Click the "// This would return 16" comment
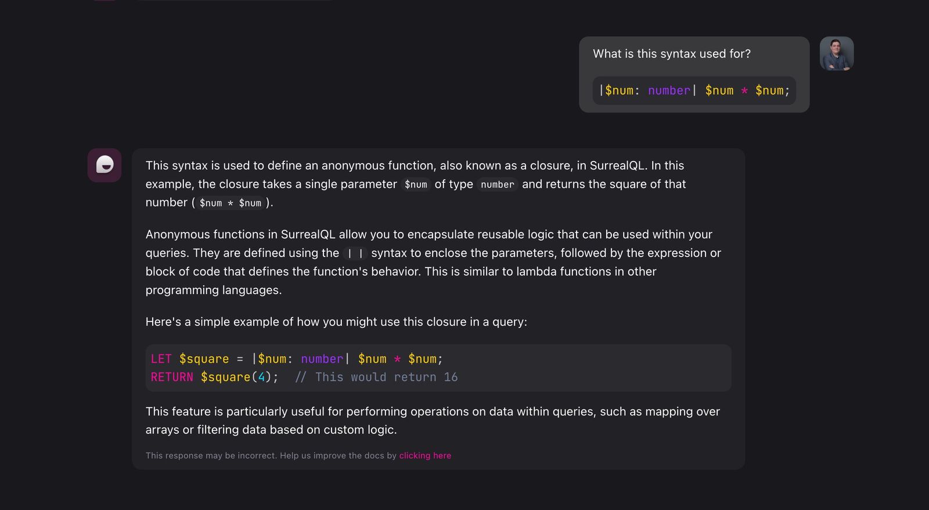 coord(376,377)
